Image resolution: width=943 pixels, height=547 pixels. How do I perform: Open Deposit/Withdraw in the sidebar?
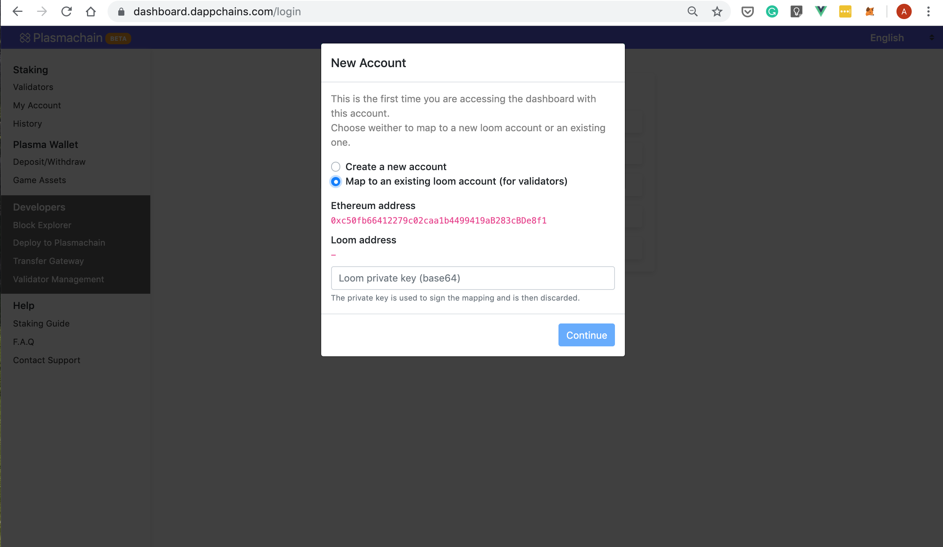pyautogui.click(x=49, y=162)
